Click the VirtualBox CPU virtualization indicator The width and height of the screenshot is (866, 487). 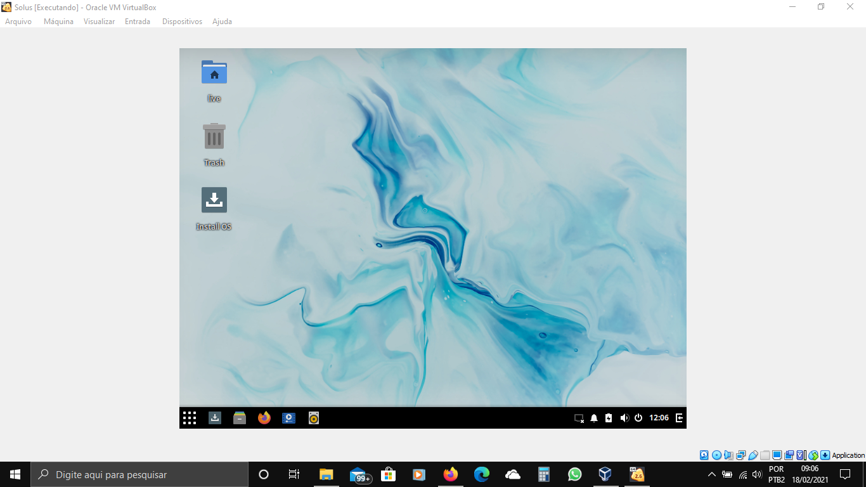(x=801, y=455)
